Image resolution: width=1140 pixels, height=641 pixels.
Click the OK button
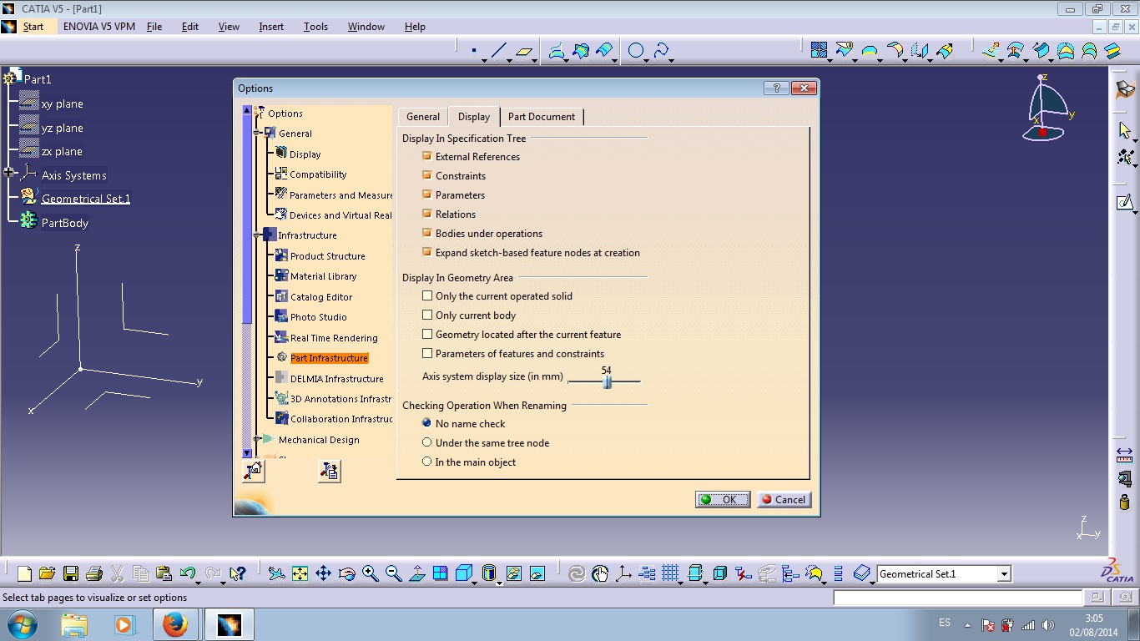pos(723,499)
